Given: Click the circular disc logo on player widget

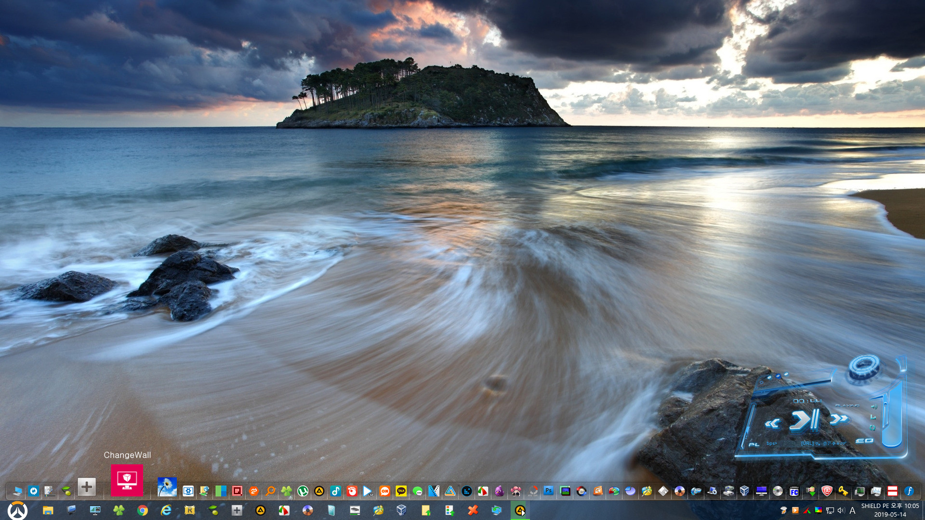Looking at the screenshot, I should pyautogui.click(x=864, y=367).
